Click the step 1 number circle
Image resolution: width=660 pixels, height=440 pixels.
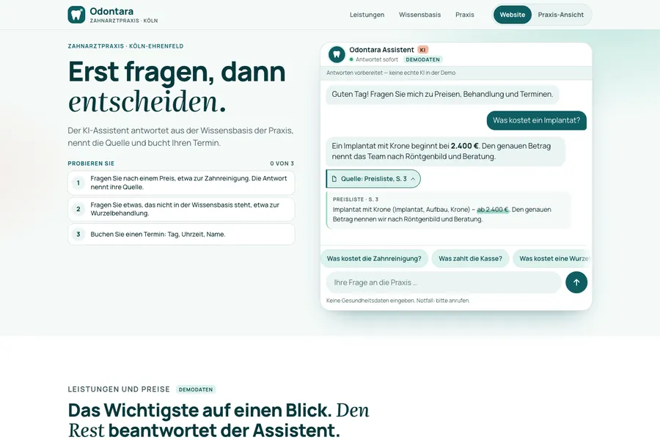pos(78,183)
